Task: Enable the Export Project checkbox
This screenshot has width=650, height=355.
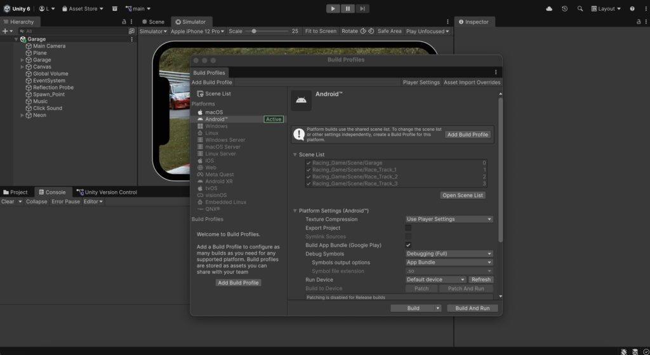Action: [x=408, y=228]
